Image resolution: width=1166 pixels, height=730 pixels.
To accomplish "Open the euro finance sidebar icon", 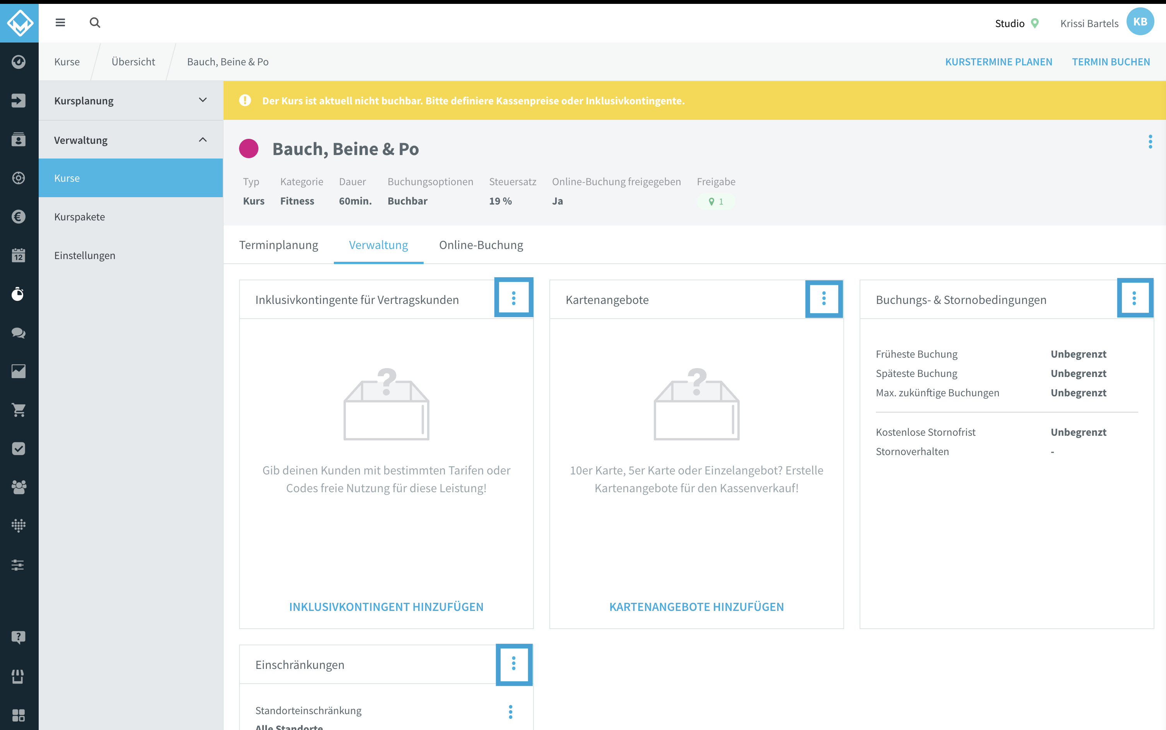I will coord(18,216).
